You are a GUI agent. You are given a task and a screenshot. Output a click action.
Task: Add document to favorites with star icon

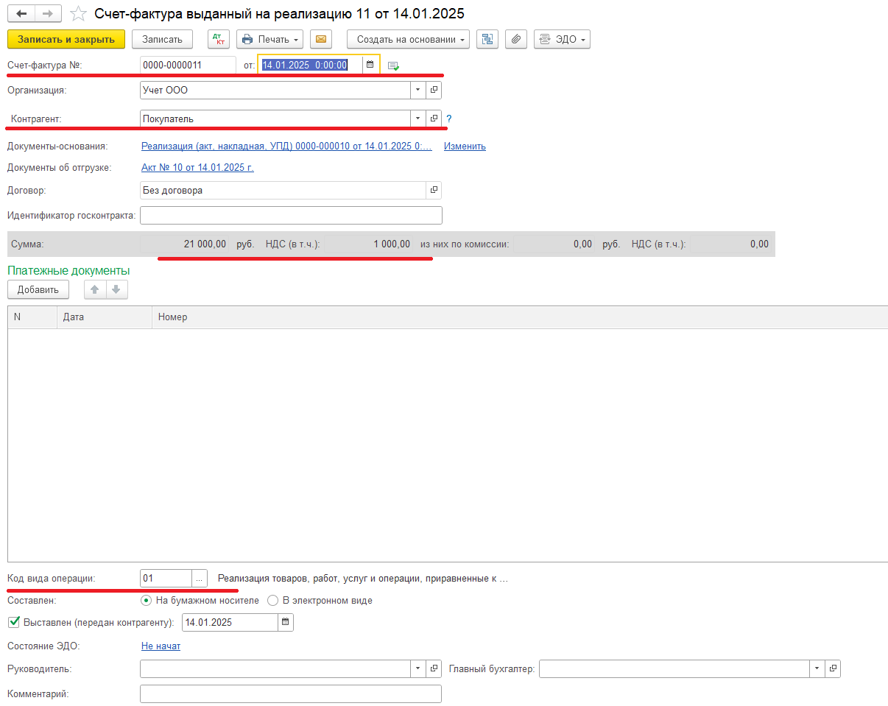78,14
